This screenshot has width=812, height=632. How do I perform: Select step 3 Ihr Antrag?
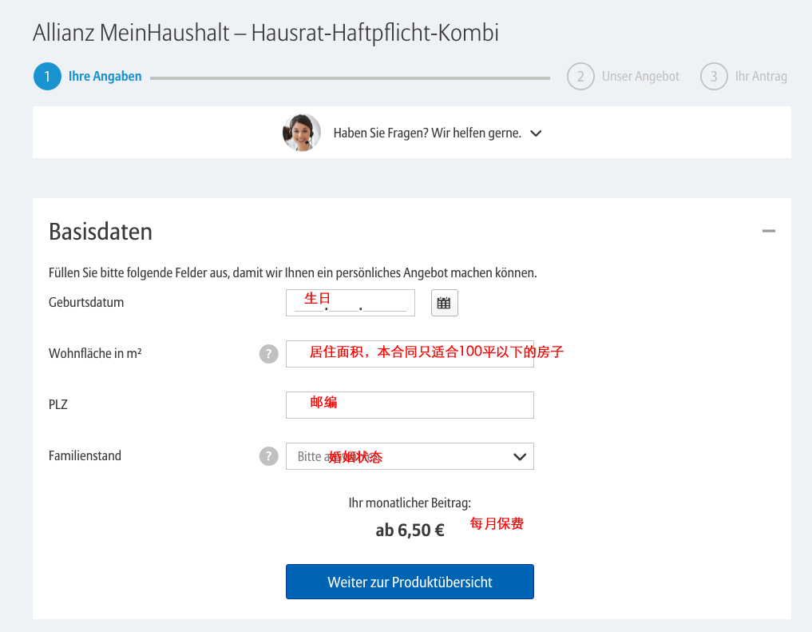pos(743,76)
